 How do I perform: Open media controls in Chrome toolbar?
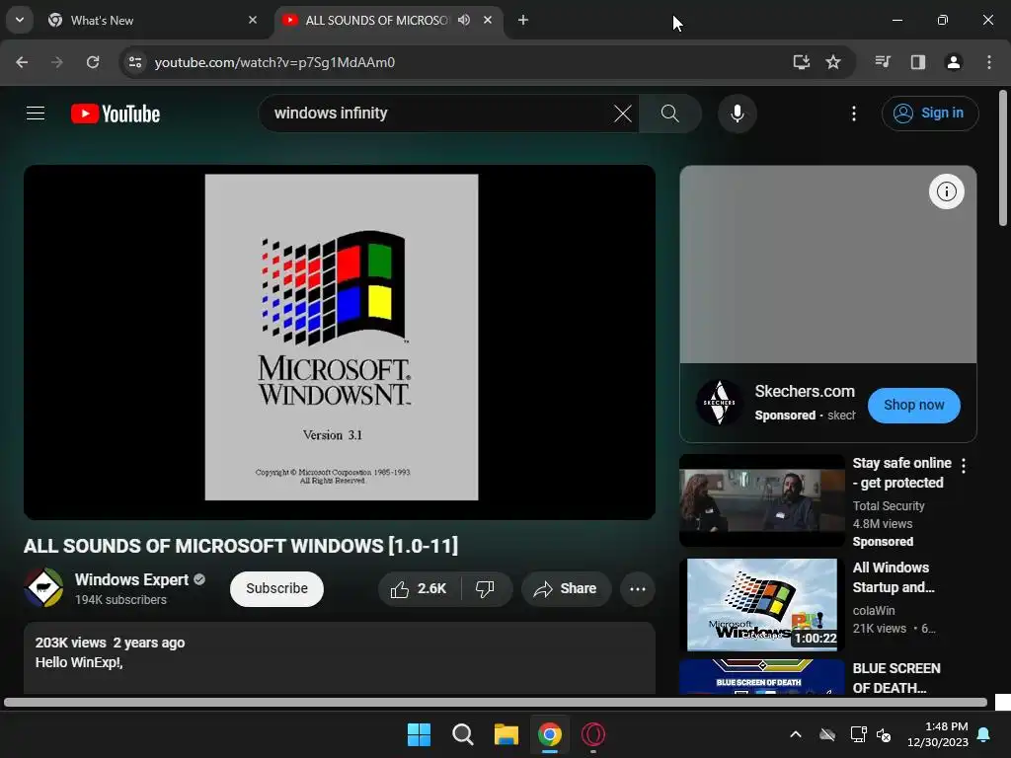pos(883,62)
